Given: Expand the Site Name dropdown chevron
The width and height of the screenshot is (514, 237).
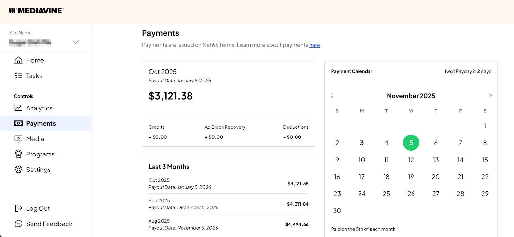Looking at the screenshot, I should [x=76, y=42].
